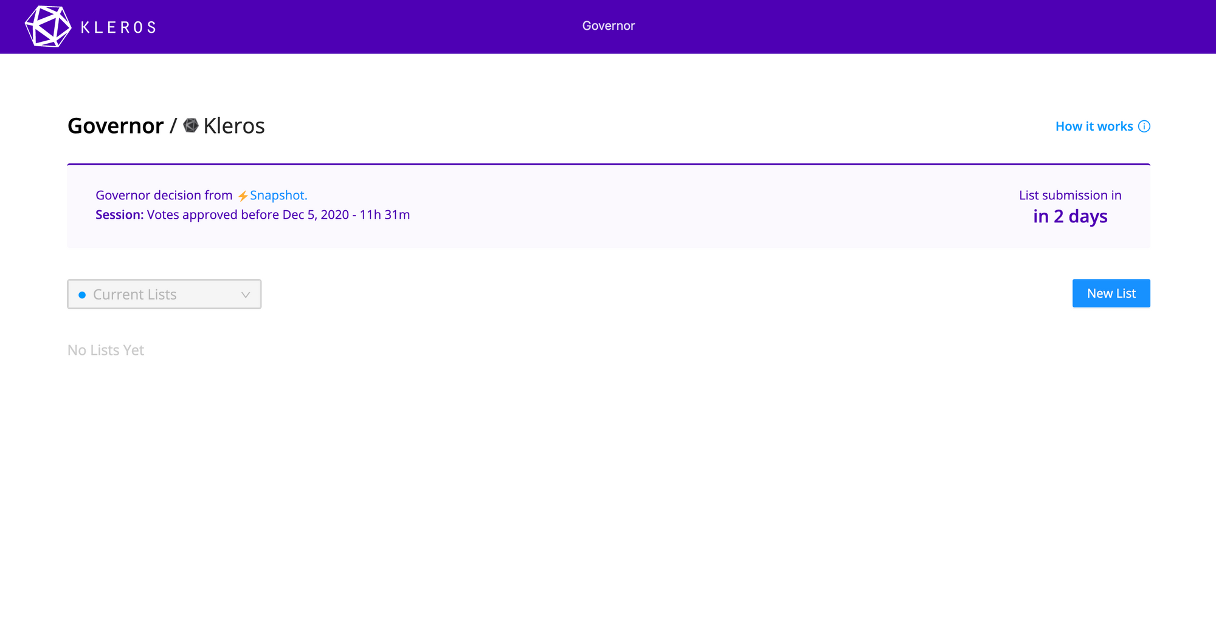Click the lightning bolt Snapshot icon
Screen dimensions: 1216x641
[x=243, y=196]
